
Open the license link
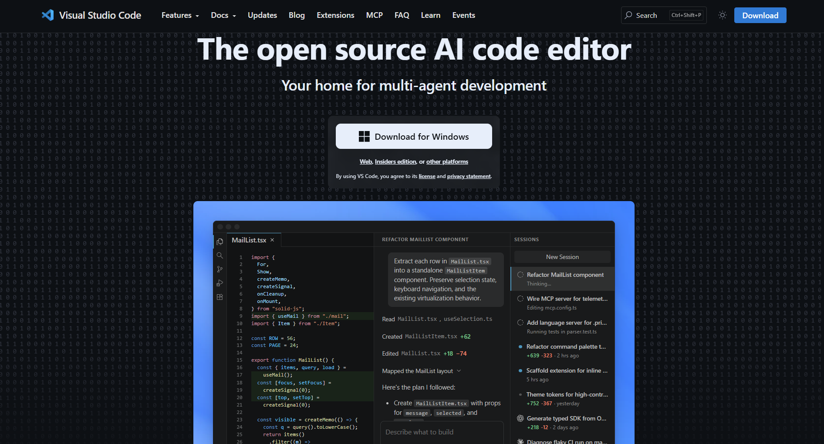[x=427, y=176]
